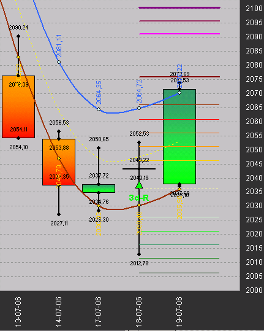264x331 pixels.
Task: Click the 2054,11 value inside first candle
Action: click(x=19, y=130)
